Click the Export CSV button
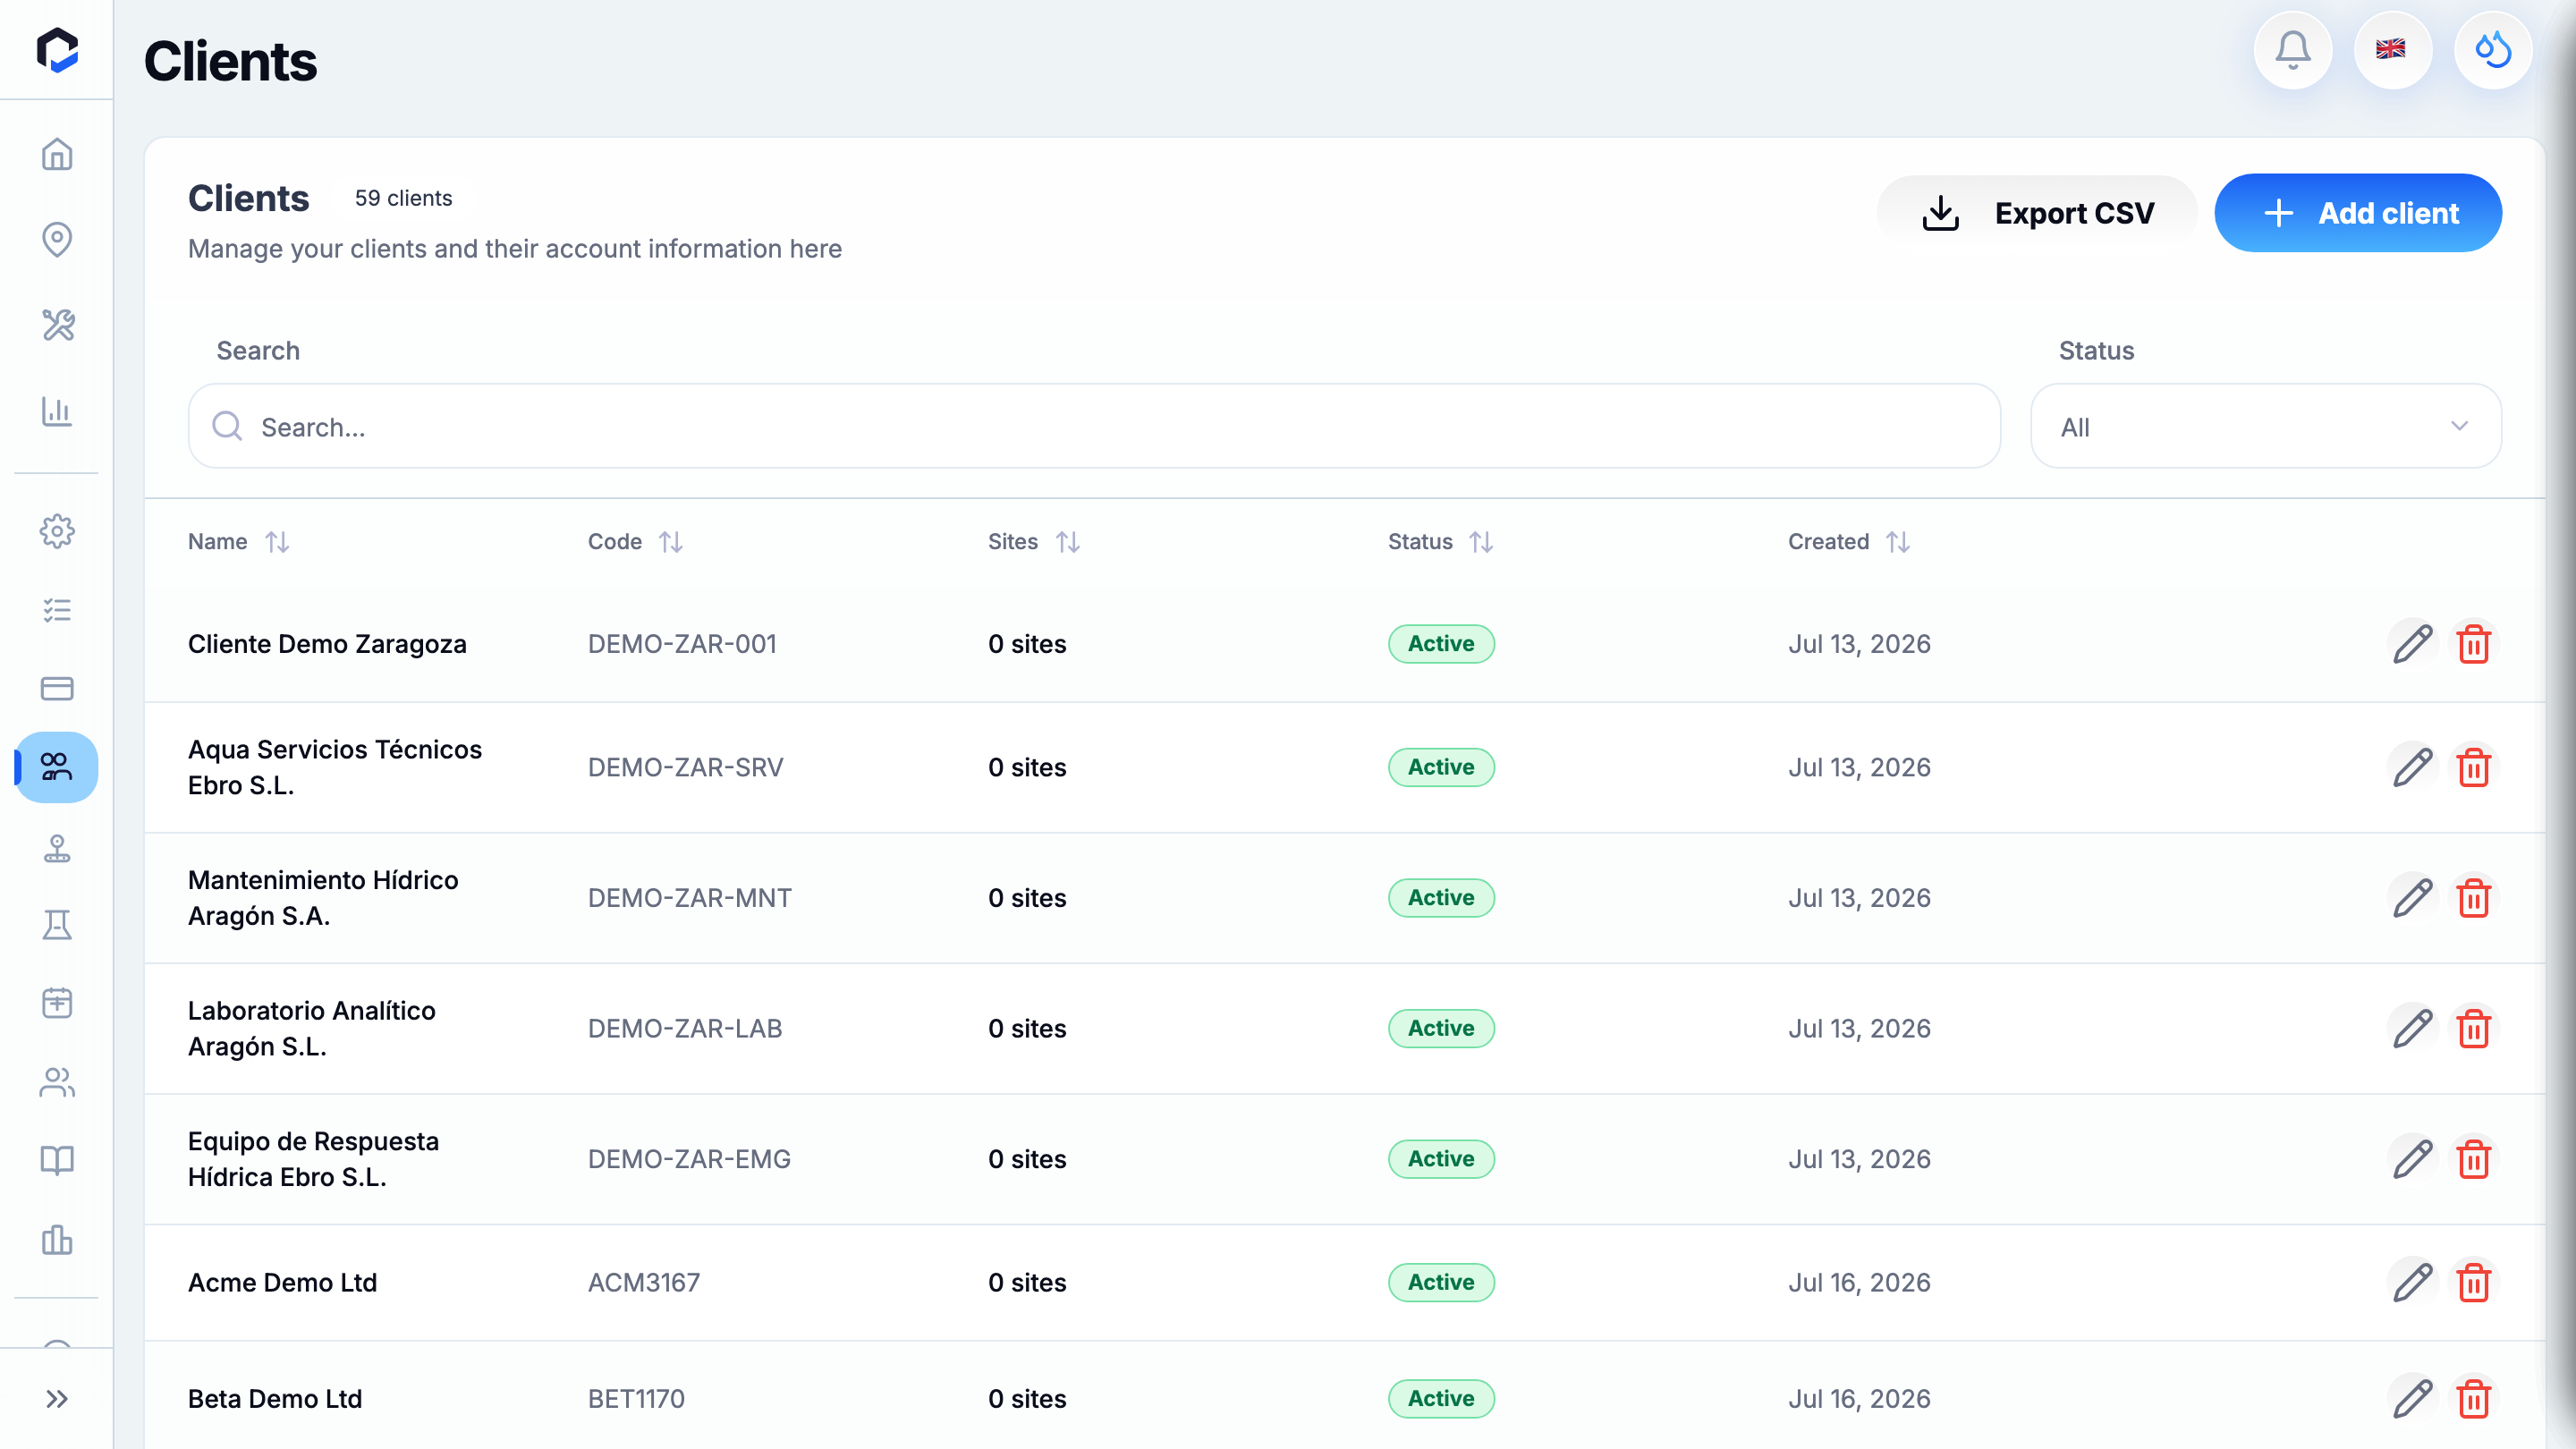 2037,213
